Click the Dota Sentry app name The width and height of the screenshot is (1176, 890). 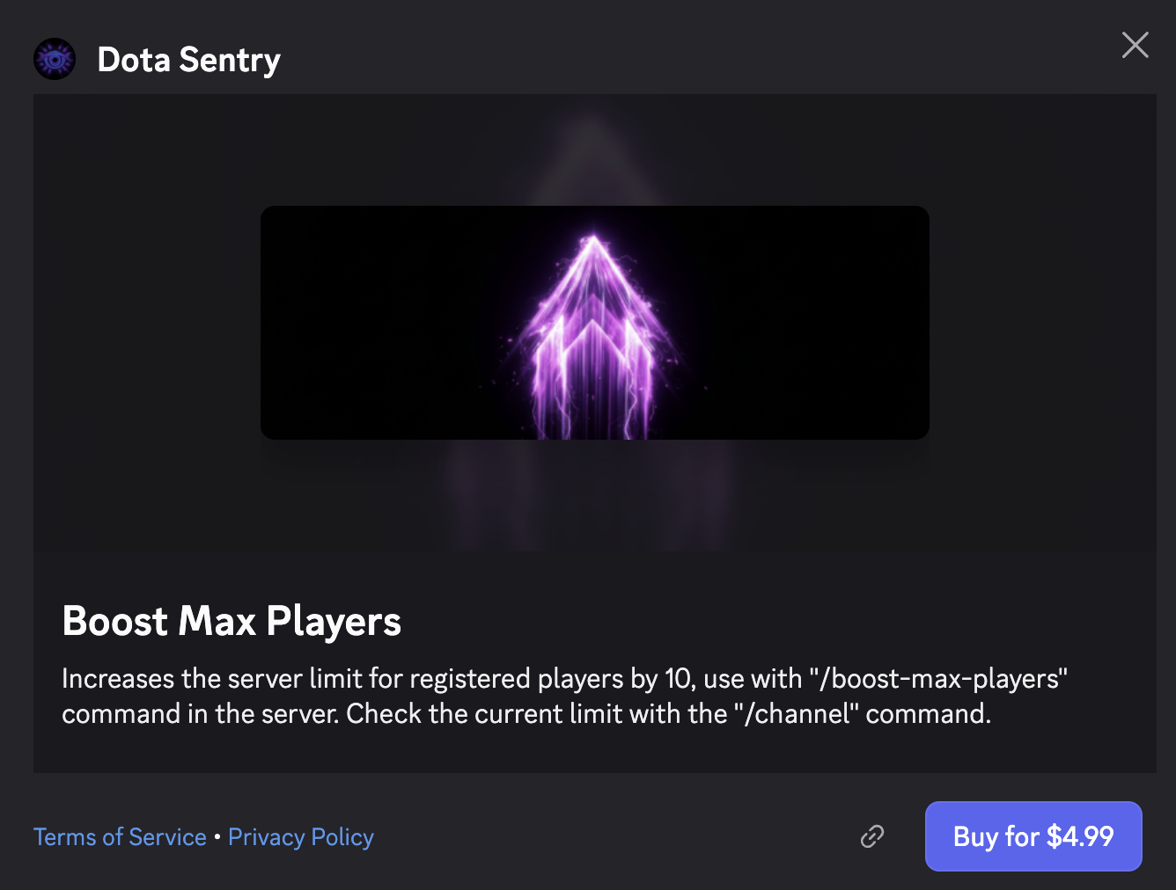(x=188, y=60)
